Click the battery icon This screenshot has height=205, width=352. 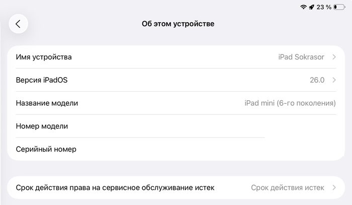(x=339, y=7)
